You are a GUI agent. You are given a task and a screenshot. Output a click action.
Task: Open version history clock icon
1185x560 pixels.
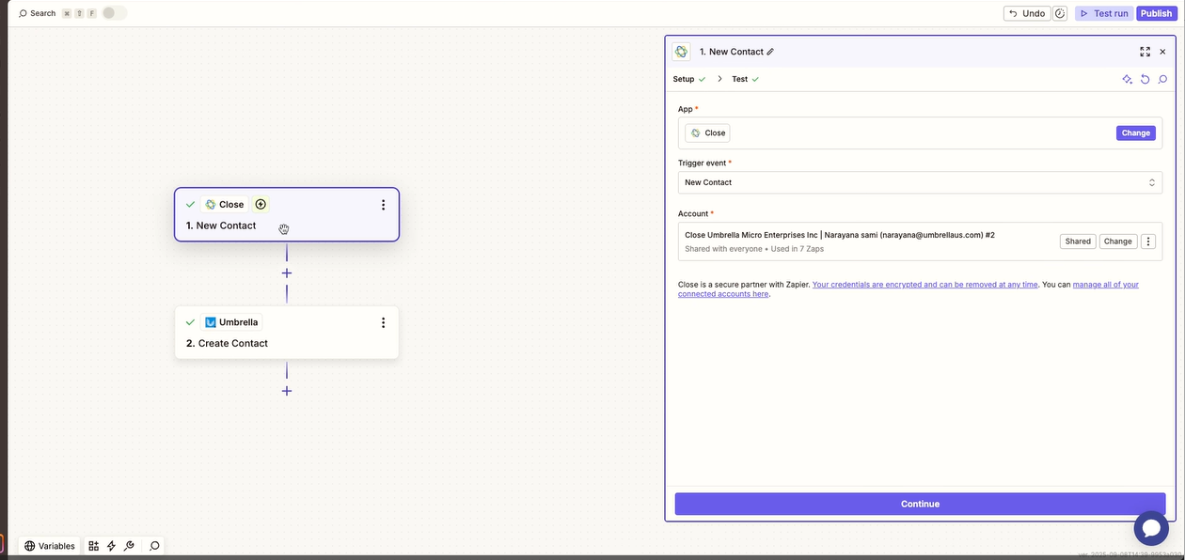point(1060,13)
